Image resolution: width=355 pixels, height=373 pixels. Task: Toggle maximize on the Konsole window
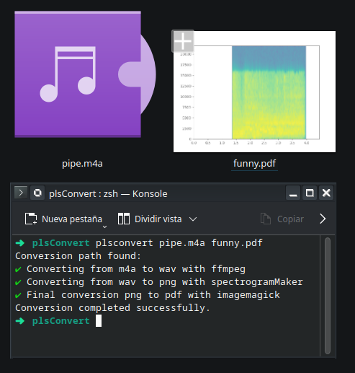[x=310, y=193]
